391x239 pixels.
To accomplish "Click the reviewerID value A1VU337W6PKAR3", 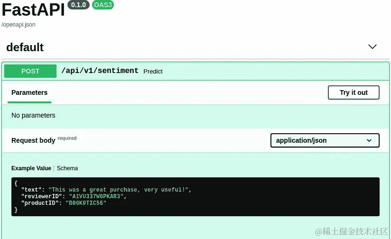I will [96, 196].
